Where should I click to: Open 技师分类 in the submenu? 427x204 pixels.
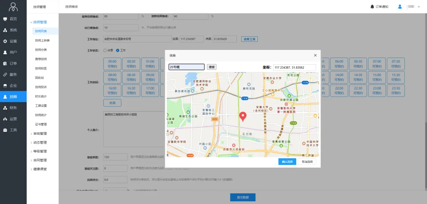coord(41,50)
